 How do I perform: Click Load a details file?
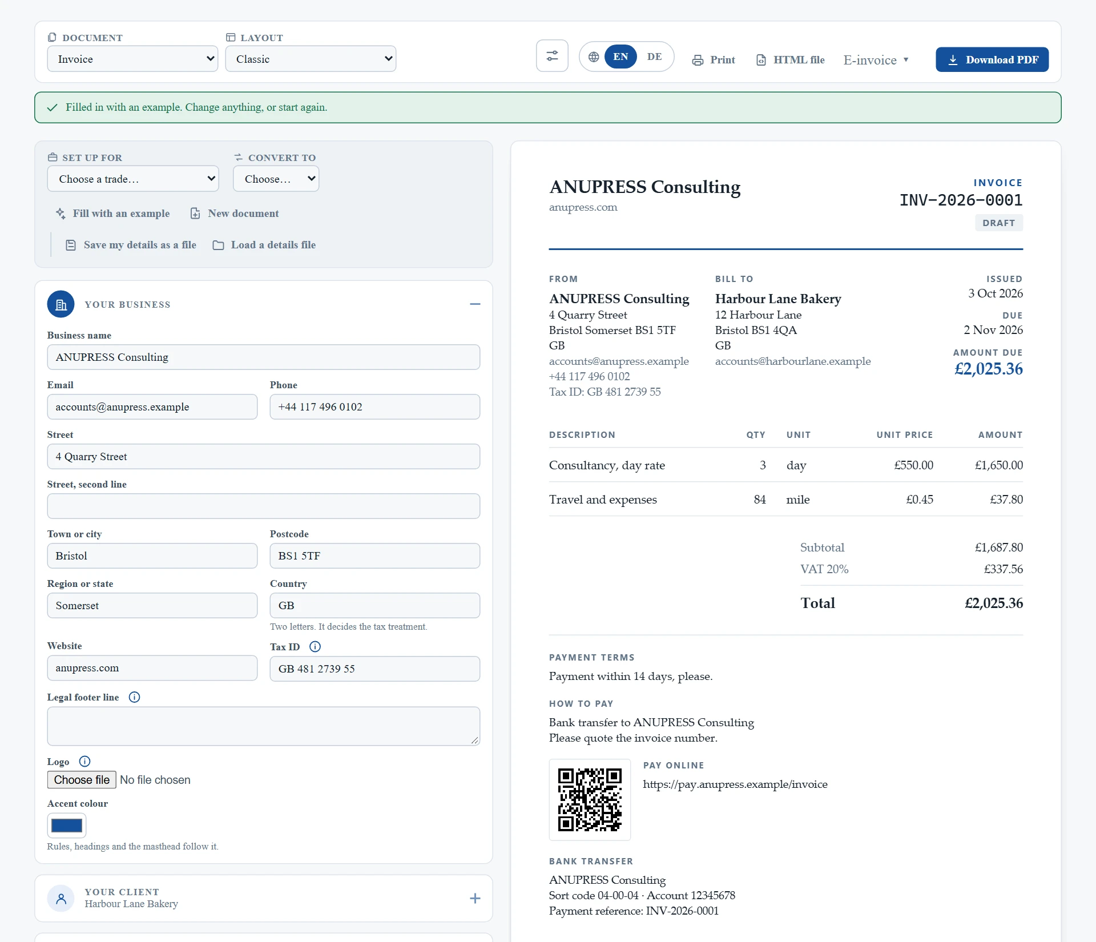pyautogui.click(x=264, y=245)
